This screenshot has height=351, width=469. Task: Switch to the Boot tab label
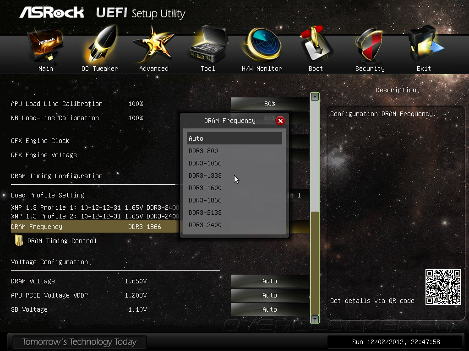[316, 69]
